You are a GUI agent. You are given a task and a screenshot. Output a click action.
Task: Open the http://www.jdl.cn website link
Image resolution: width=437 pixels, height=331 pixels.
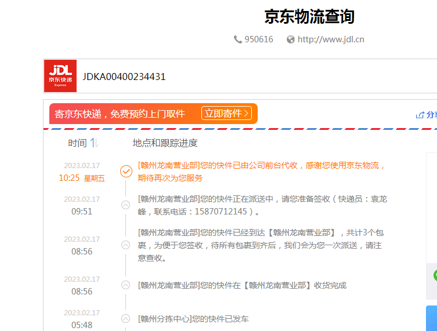pos(331,39)
